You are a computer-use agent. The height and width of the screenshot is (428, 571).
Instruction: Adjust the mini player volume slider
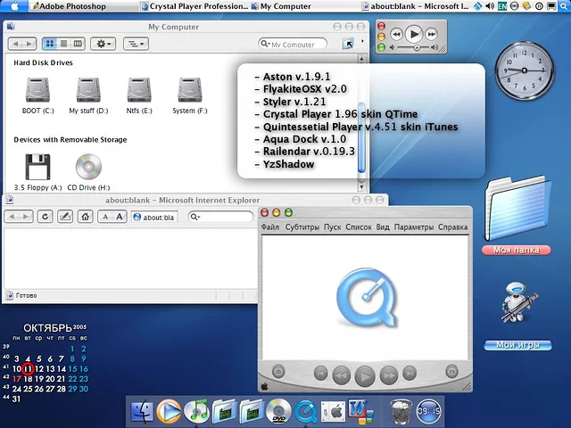point(417,47)
